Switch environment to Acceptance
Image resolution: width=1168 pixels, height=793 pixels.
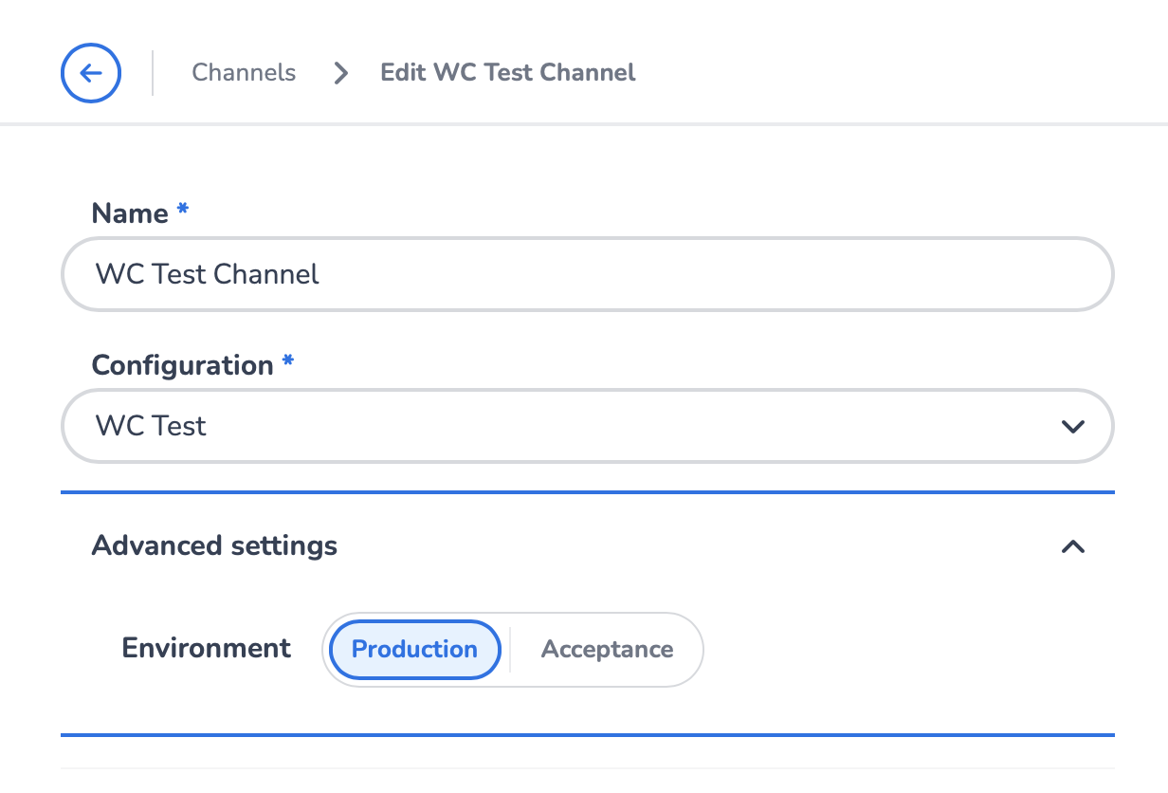607,650
